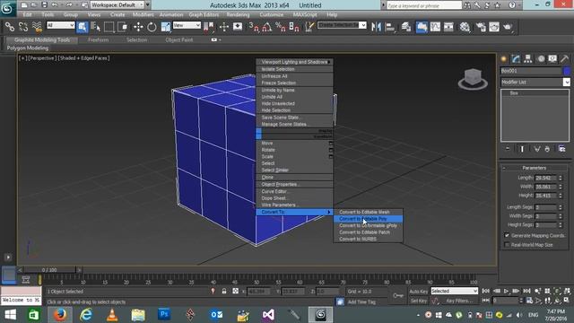
Task: Toggle Real-World Map Size checkbox
Action: click(x=507, y=245)
